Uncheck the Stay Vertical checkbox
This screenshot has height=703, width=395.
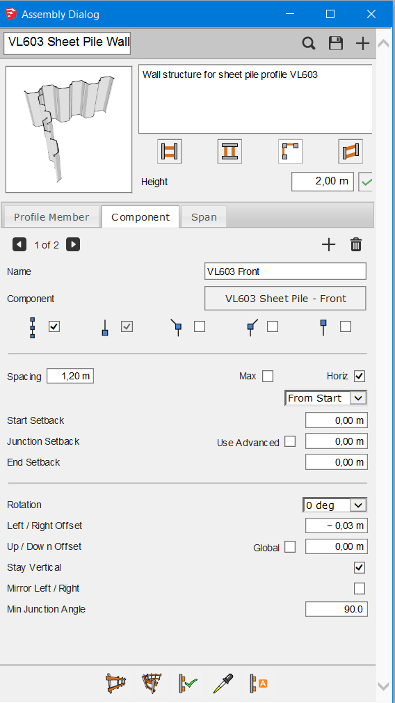coord(359,567)
